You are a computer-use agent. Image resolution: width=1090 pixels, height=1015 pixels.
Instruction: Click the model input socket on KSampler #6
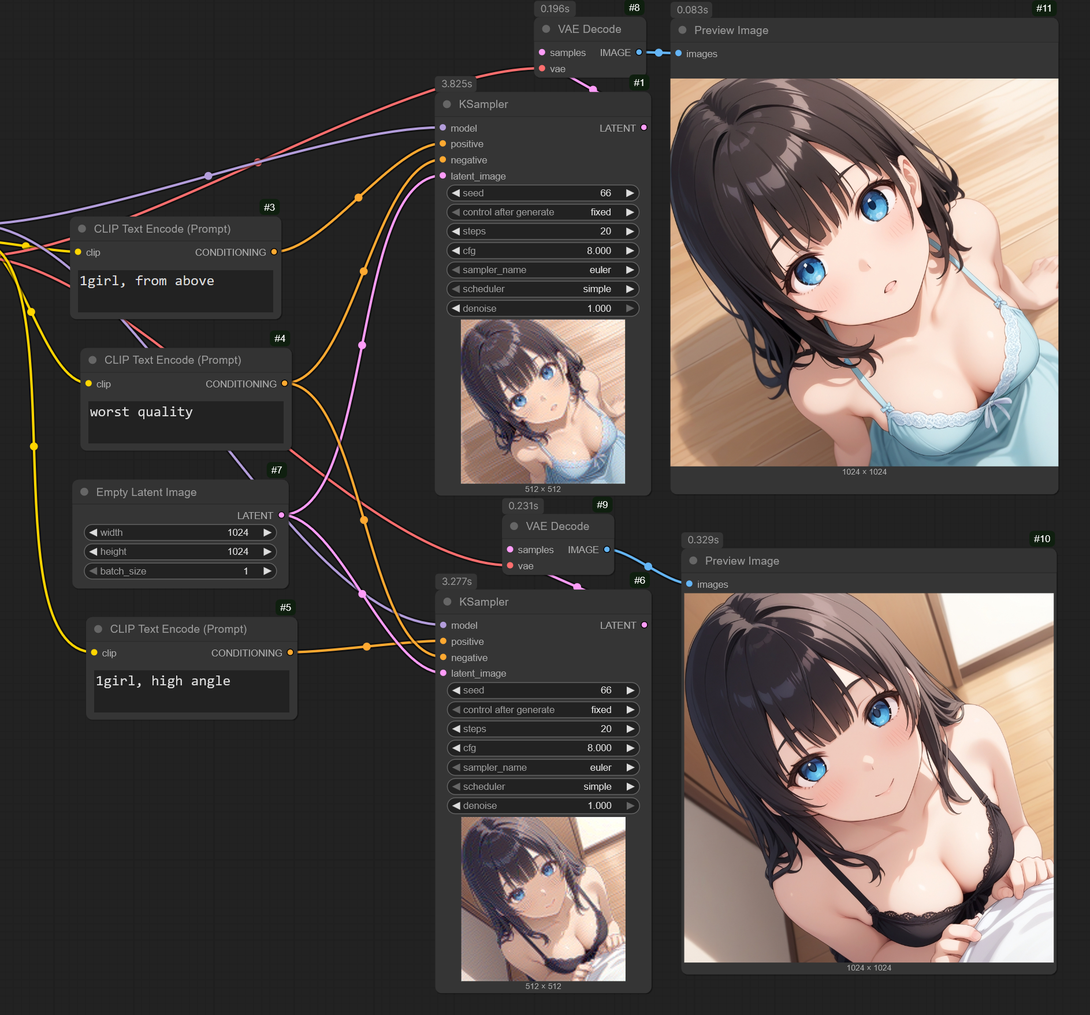pos(444,625)
